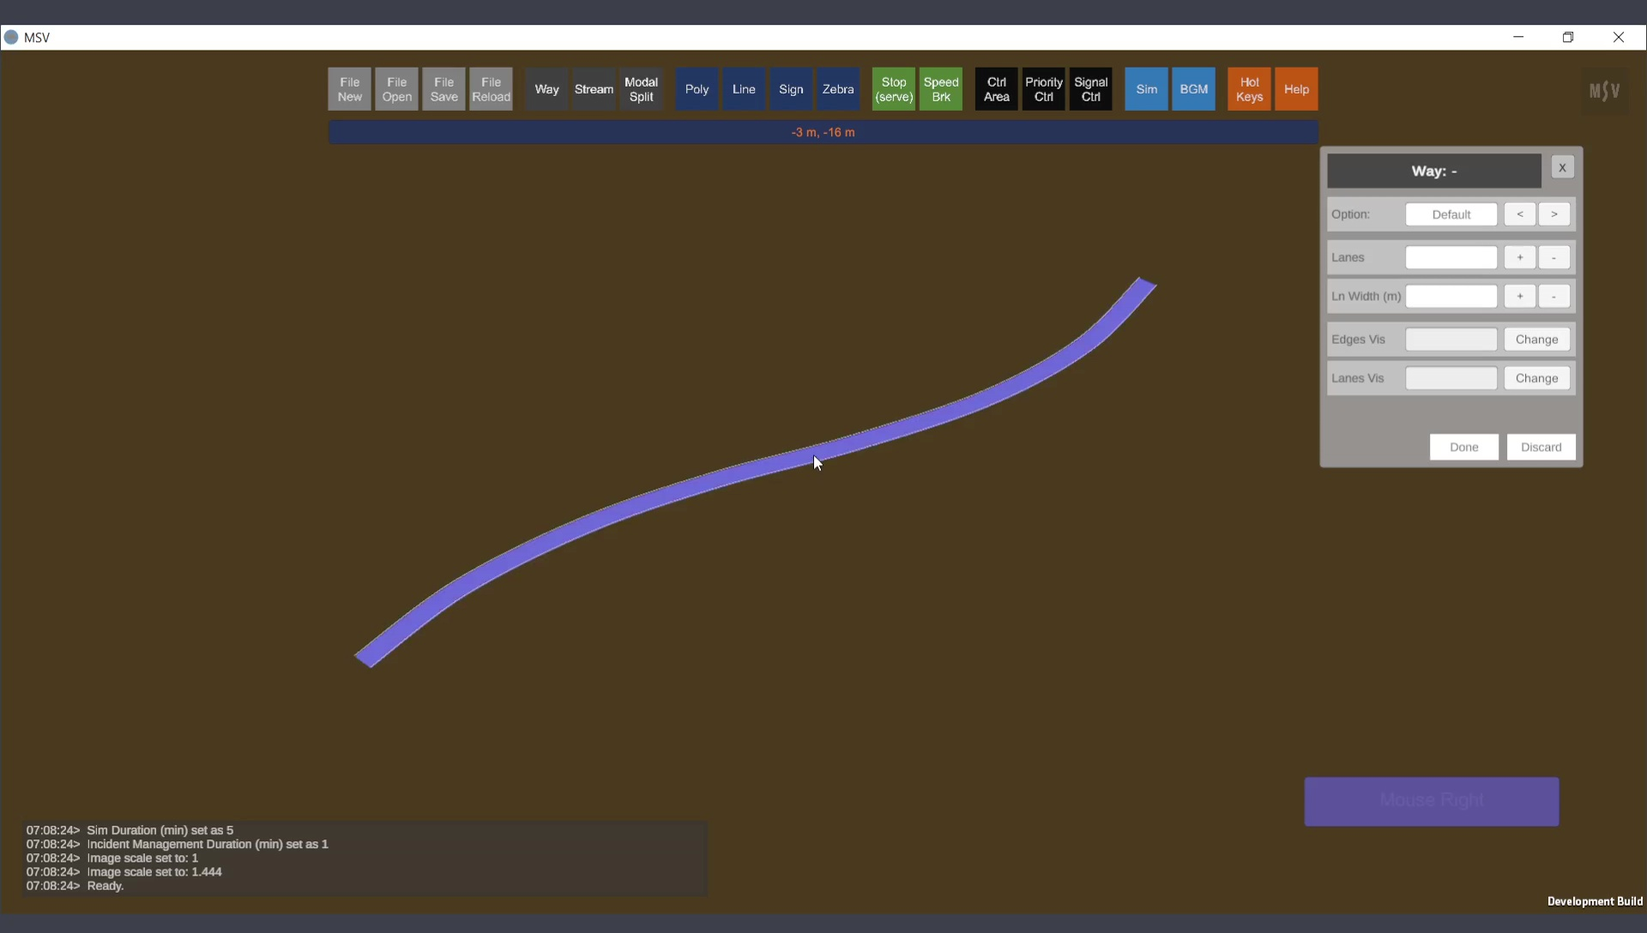Open Hot Keys reference
The image size is (1647, 933).
pos(1249,89)
